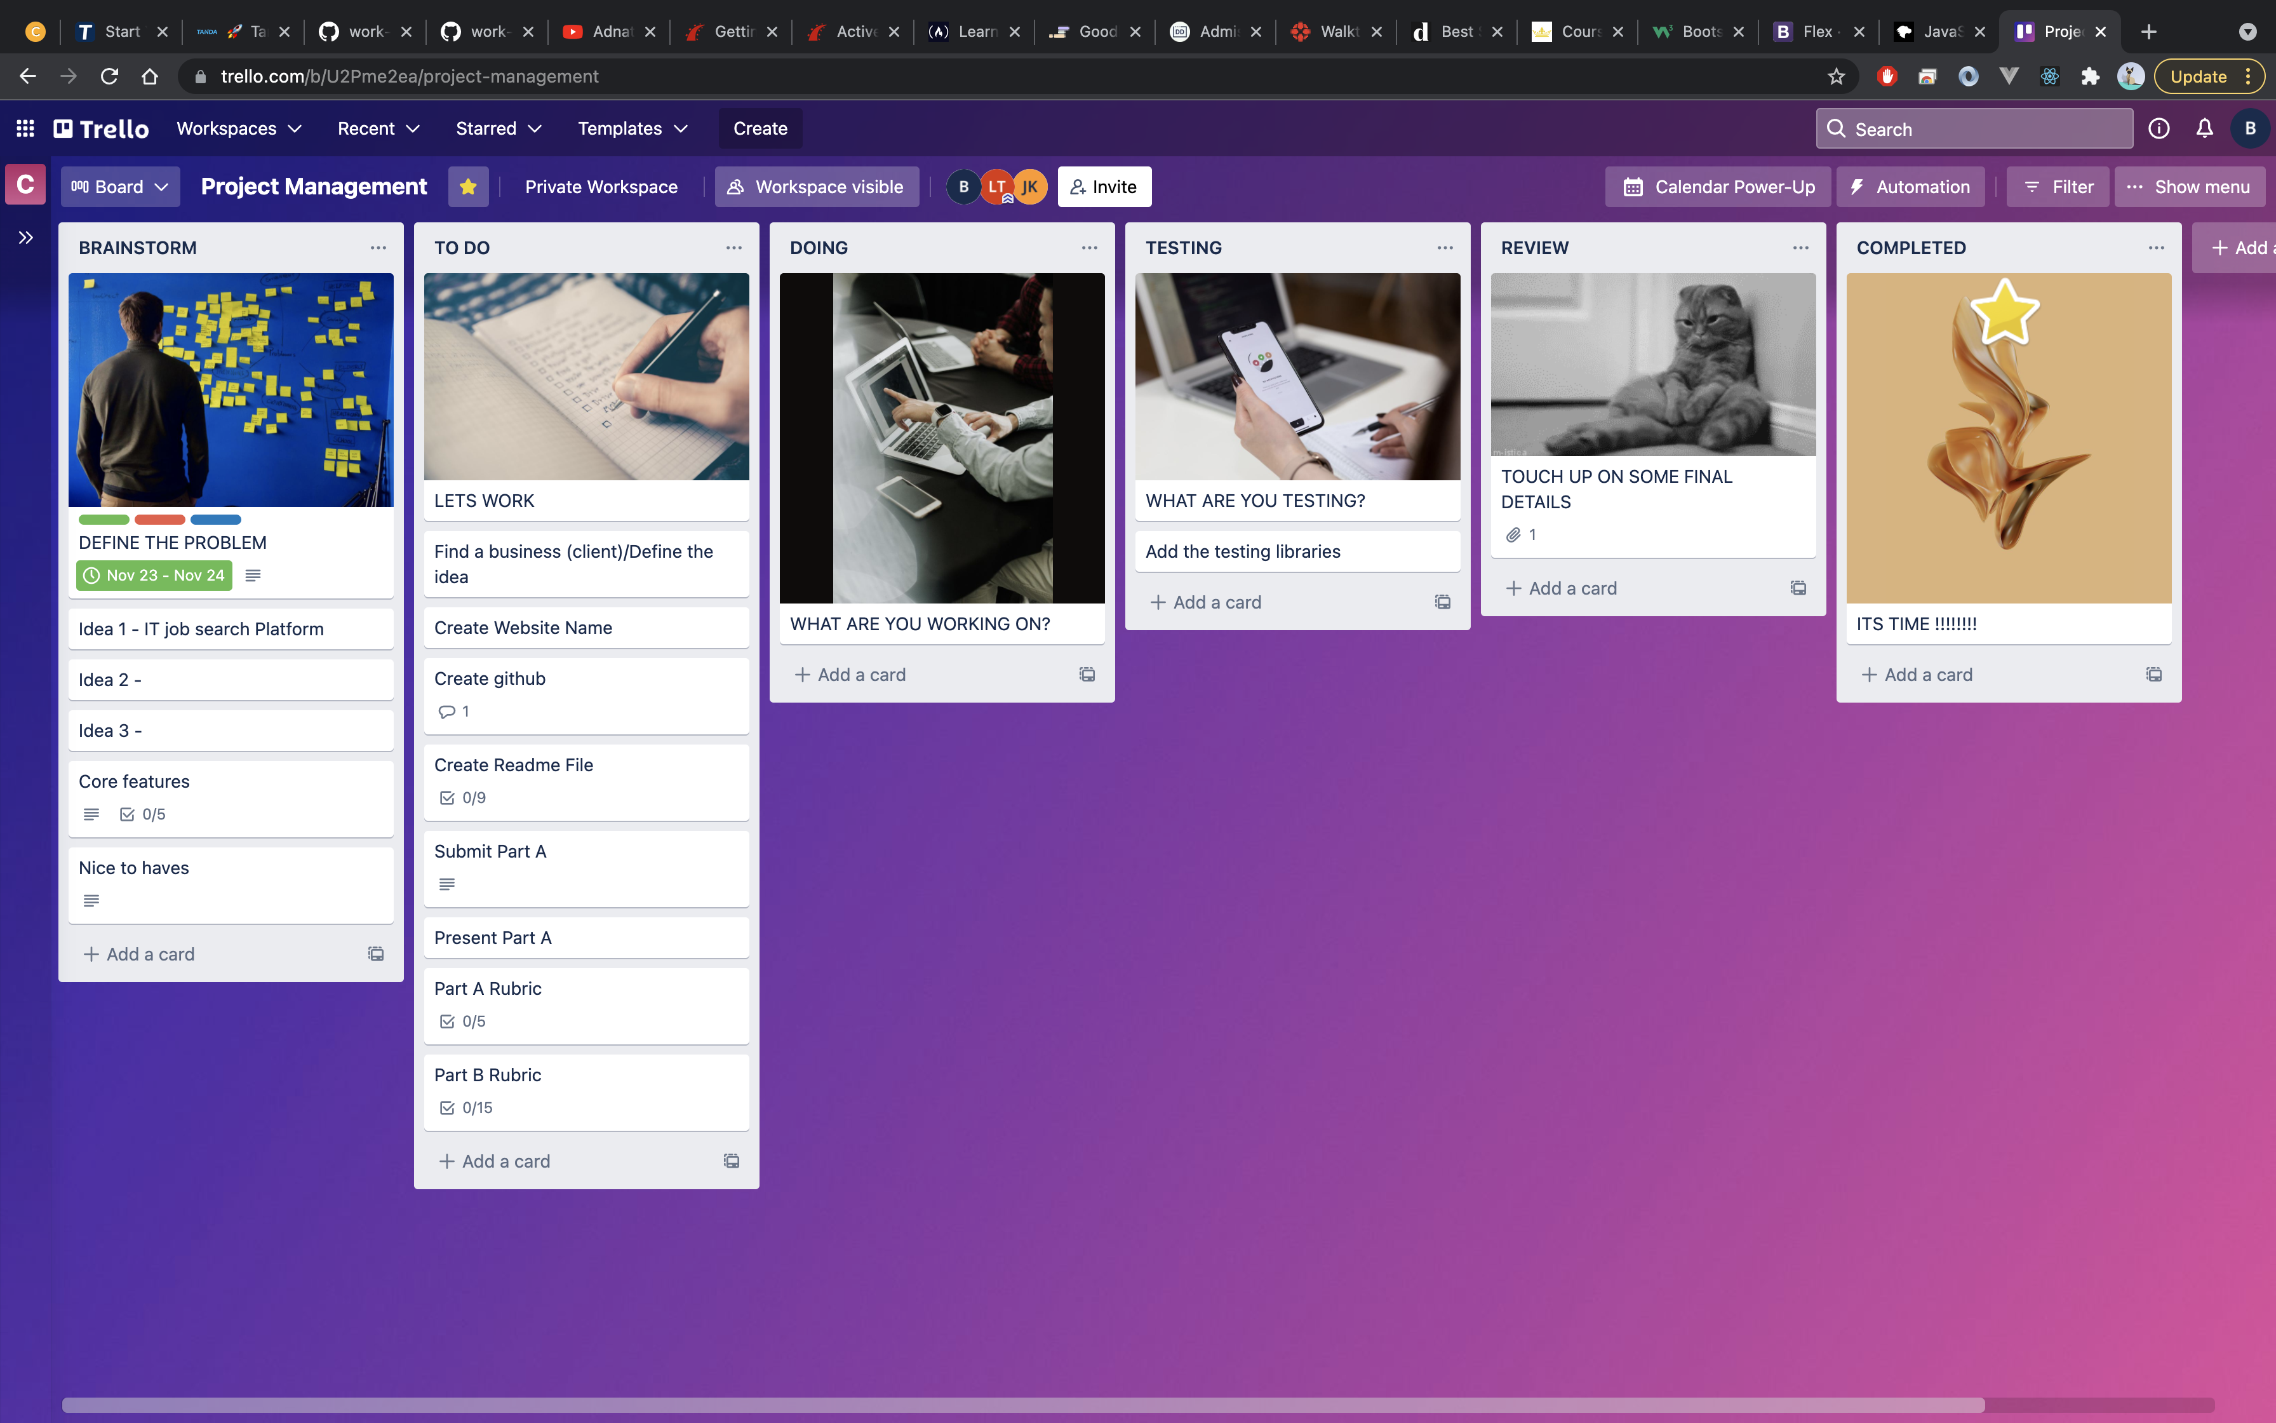
Task: Click the Invite button
Action: (x=1104, y=186)
